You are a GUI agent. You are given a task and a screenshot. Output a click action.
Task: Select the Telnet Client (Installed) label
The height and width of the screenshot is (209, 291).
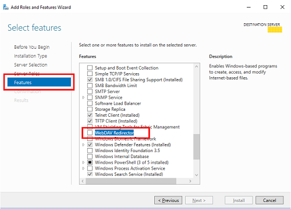[x=117, y=115]
